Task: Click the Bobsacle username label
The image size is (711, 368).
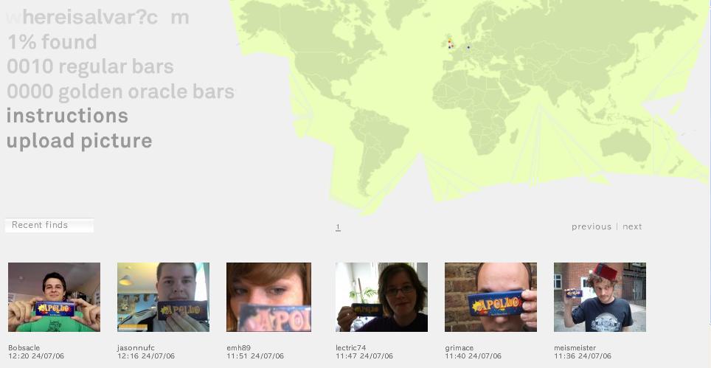Action: point(24,348)
